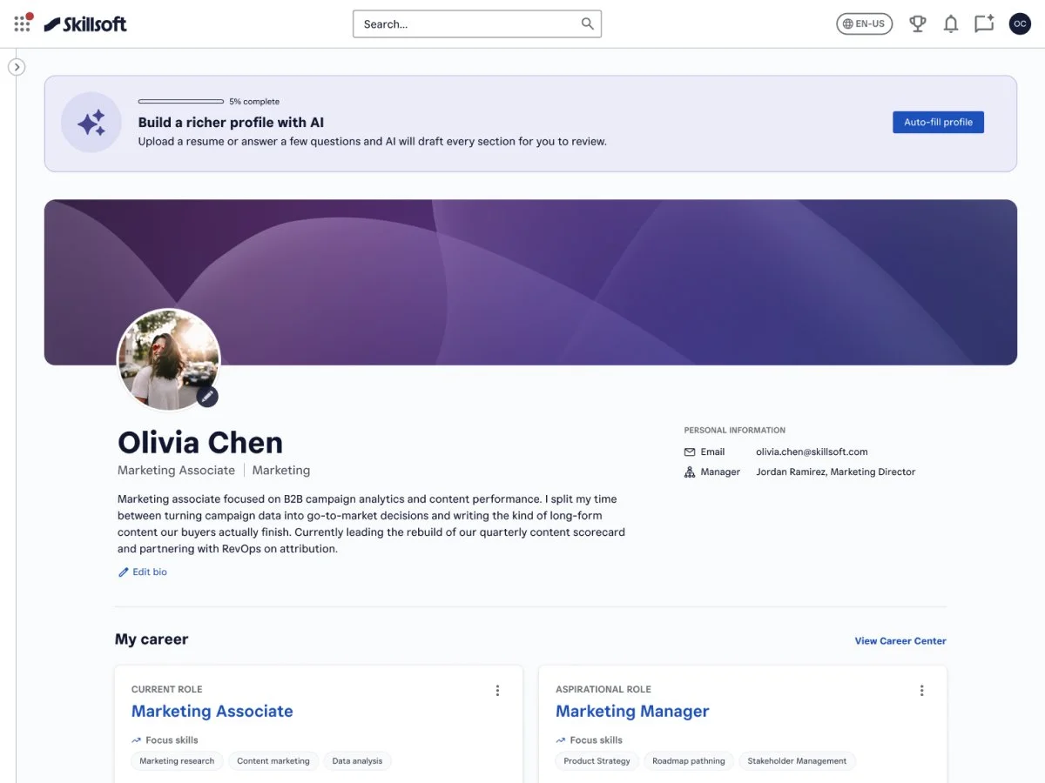Click the email olivia.chen@skillsoft.com
Image resolution: width=1045 pixels, height=783 pixels.
812,452
